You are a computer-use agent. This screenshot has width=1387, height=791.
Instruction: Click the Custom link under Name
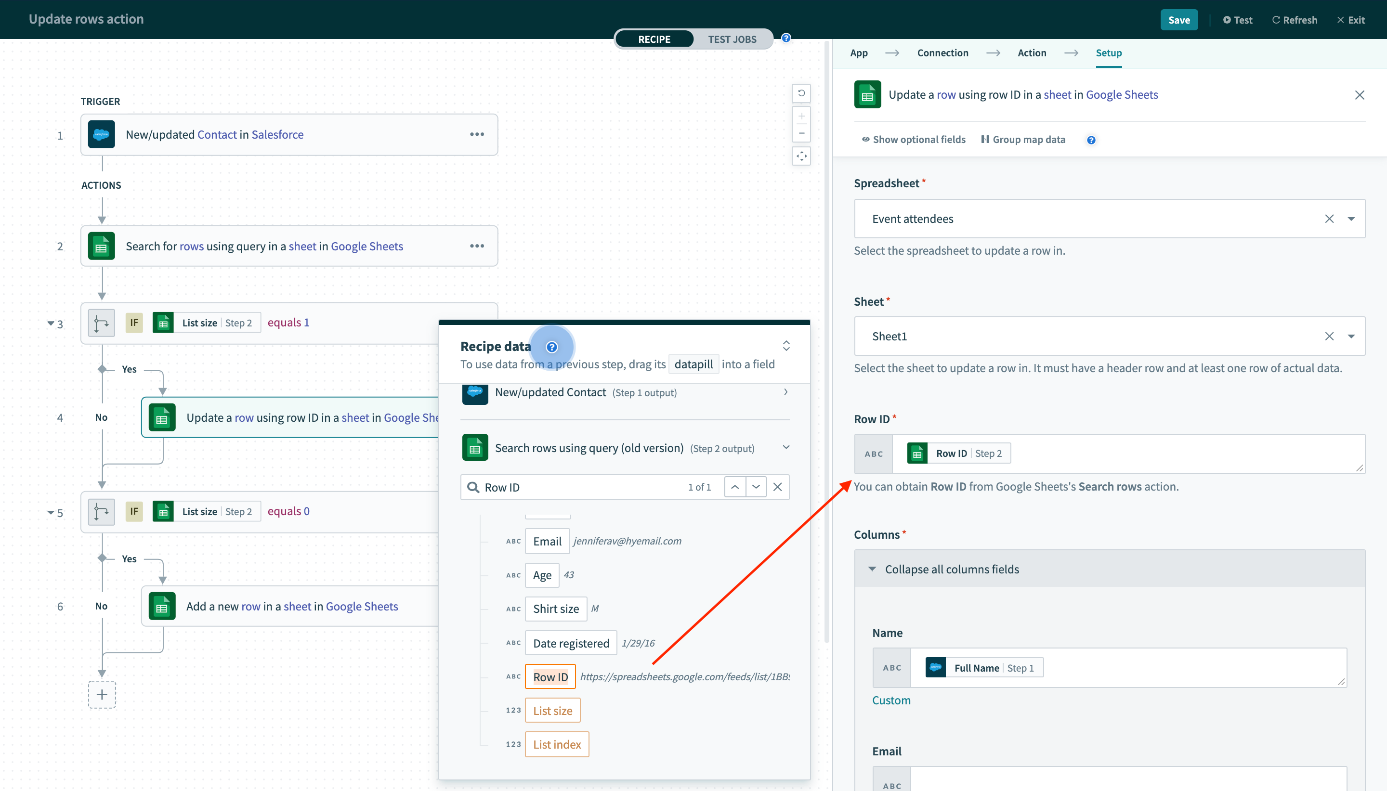tap(891, 700)
